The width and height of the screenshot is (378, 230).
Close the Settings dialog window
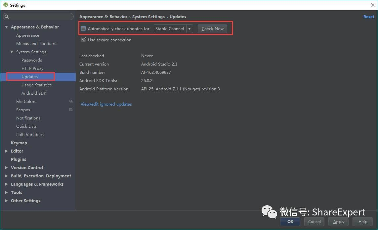coord(372,5)
